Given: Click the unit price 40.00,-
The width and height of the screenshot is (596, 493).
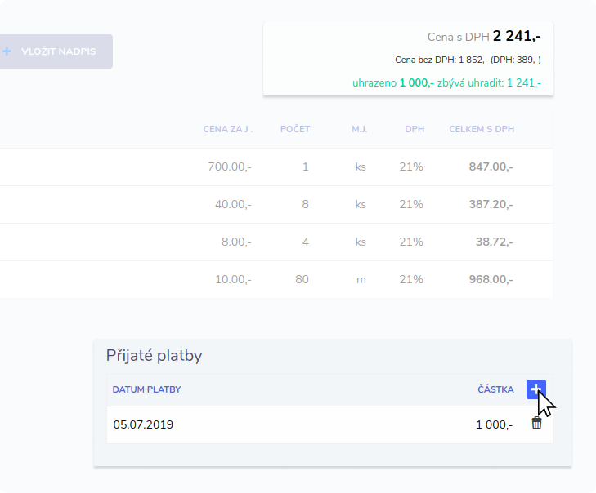Looking at the screenshot, I should click(x=233, y=204).
